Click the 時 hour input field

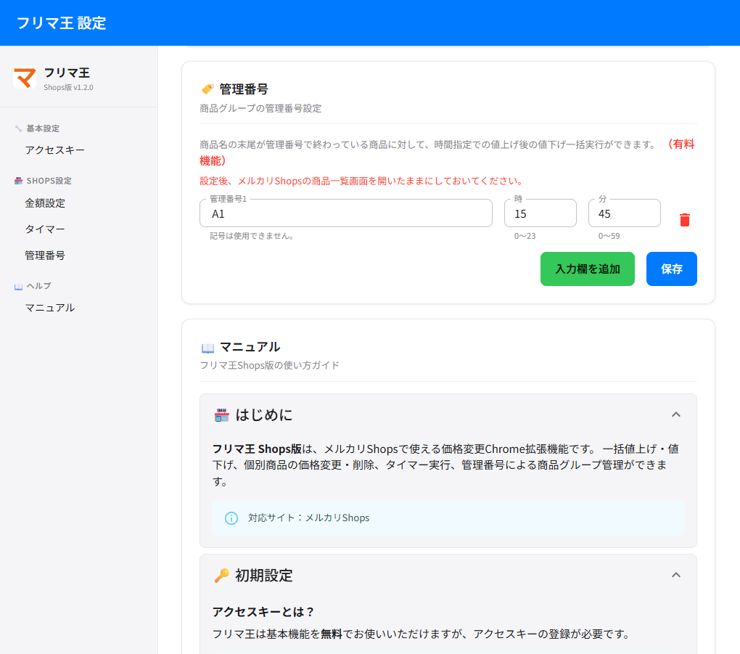[x=540, y=214]
